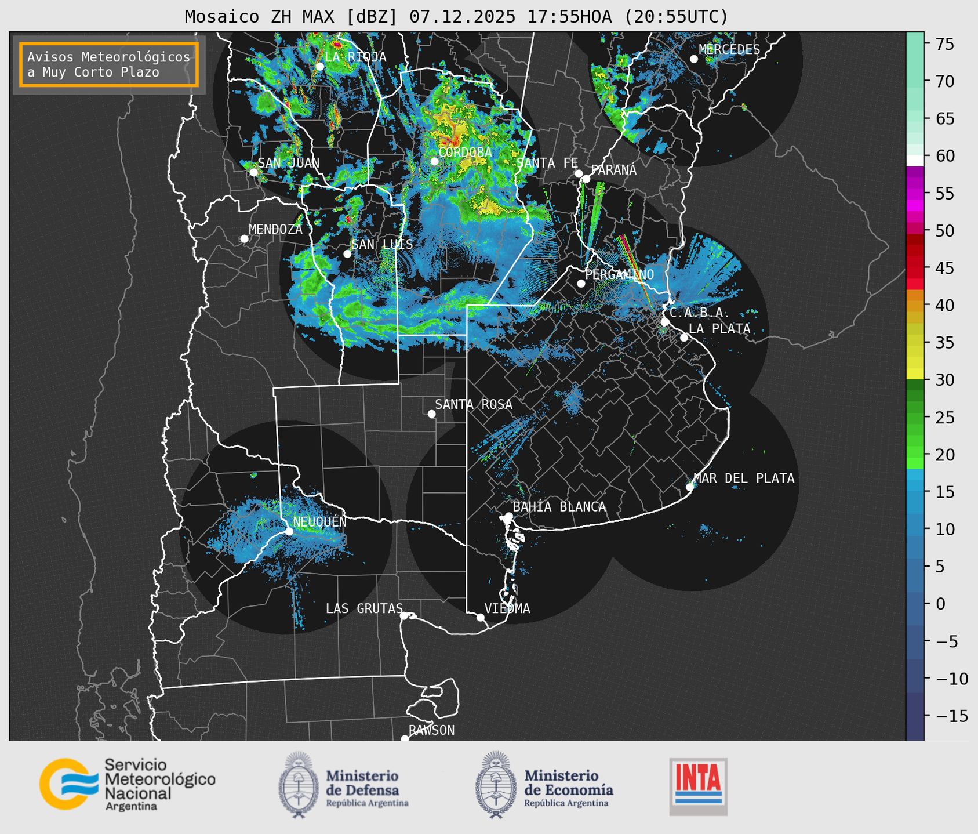
Task: Select the Mar del Plata marker dot
Action: coord(690,487)
